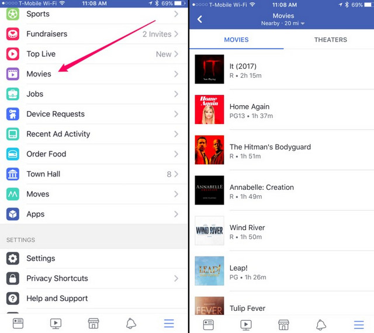Tap the Privacy Shortcuts padlock icon
This screenshot has width=374, height=333.
click(13, 278)
